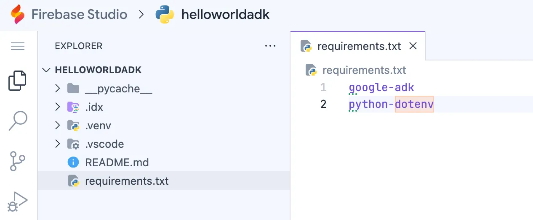Place cursor on google-adk text
Image resolution: width=533 pixels, height=220 pixels.
381,88
